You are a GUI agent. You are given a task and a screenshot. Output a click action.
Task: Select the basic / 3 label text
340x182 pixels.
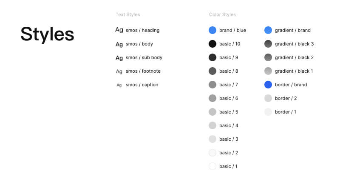pos(229,139)
